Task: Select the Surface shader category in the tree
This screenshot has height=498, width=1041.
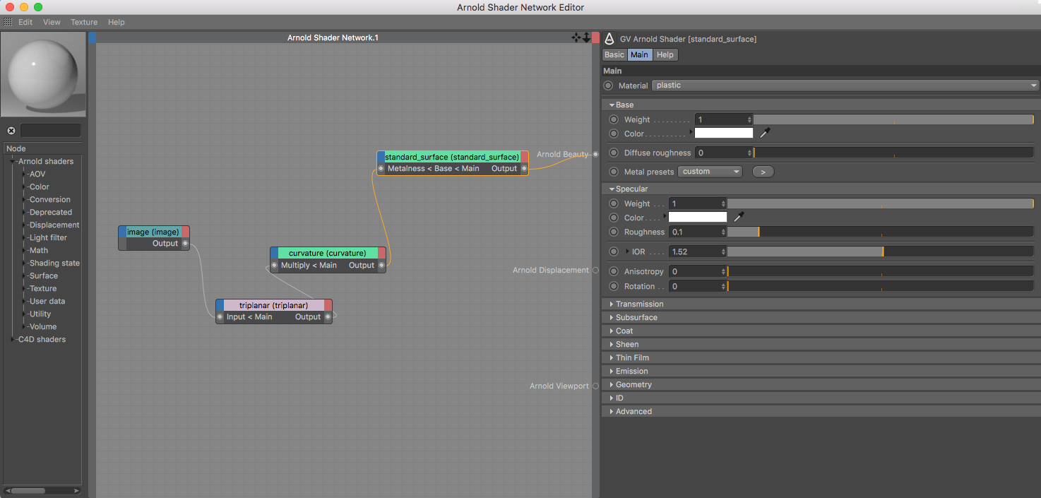Action: [44, 275]
